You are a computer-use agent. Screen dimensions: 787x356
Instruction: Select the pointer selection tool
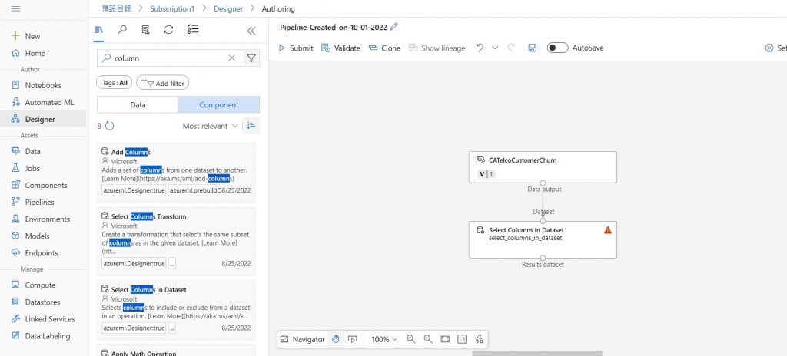click(x=352, y=339)
